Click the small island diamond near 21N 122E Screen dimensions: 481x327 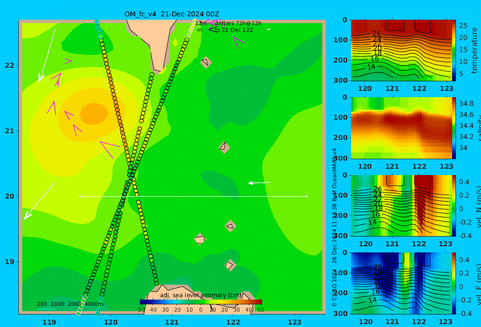[224, 147]
